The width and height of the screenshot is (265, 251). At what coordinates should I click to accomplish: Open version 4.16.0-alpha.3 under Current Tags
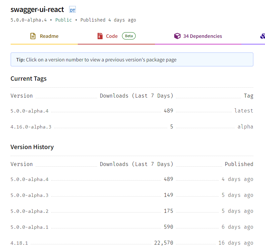(31, 127)
